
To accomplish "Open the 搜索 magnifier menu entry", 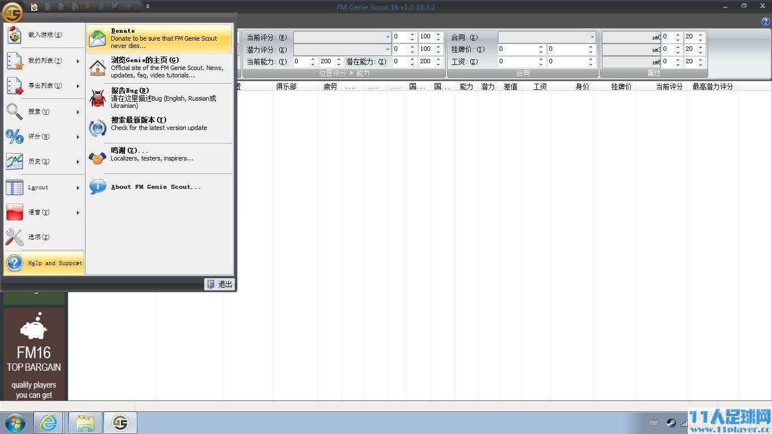I will coord(44,112).
